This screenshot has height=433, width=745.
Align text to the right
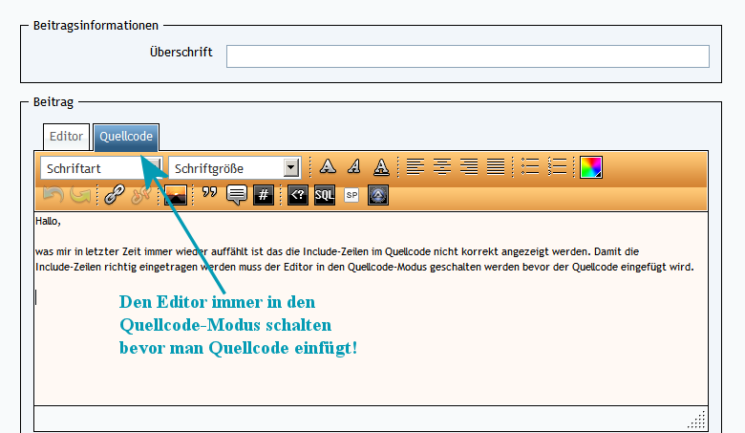pos(468,167)
